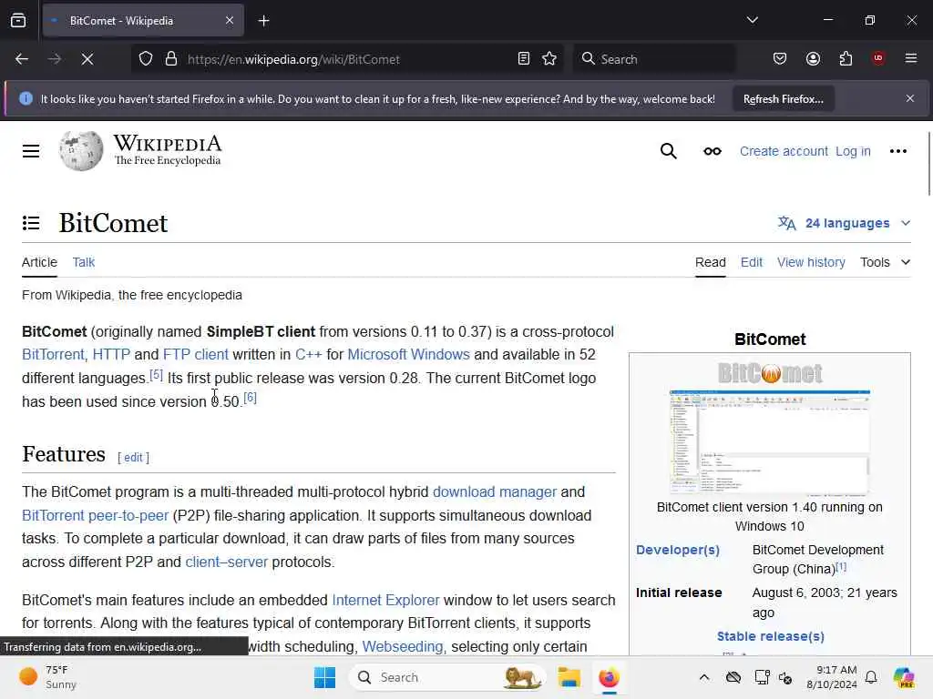
Task: Select the Read tab
Action: click(x=711, y=262)
